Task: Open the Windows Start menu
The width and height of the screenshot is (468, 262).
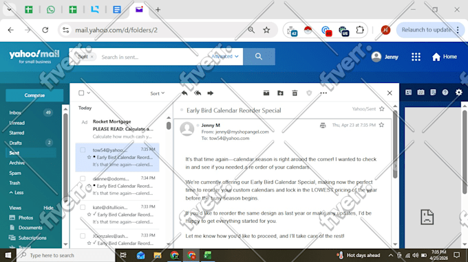Action: [8, 255]
